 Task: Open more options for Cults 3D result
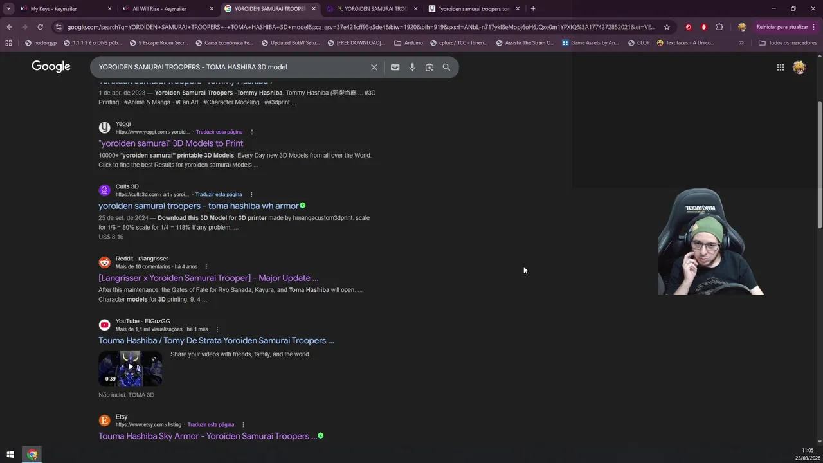click(x=251, y=194)
